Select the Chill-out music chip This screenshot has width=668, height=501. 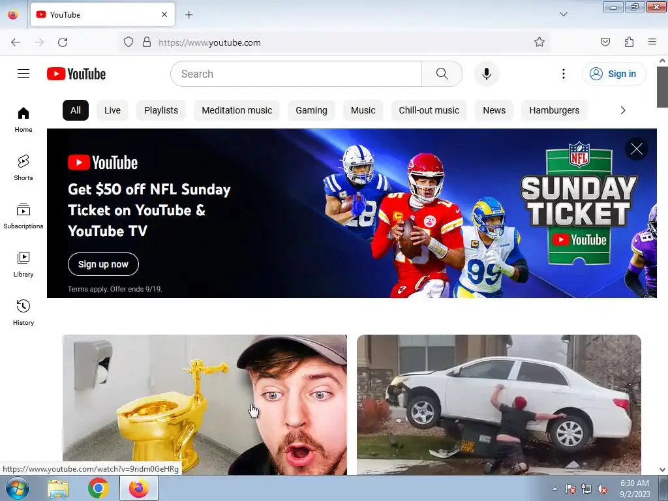point(429,110)
